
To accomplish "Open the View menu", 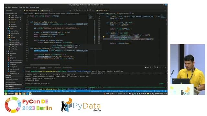I will (x=20, y=7).
